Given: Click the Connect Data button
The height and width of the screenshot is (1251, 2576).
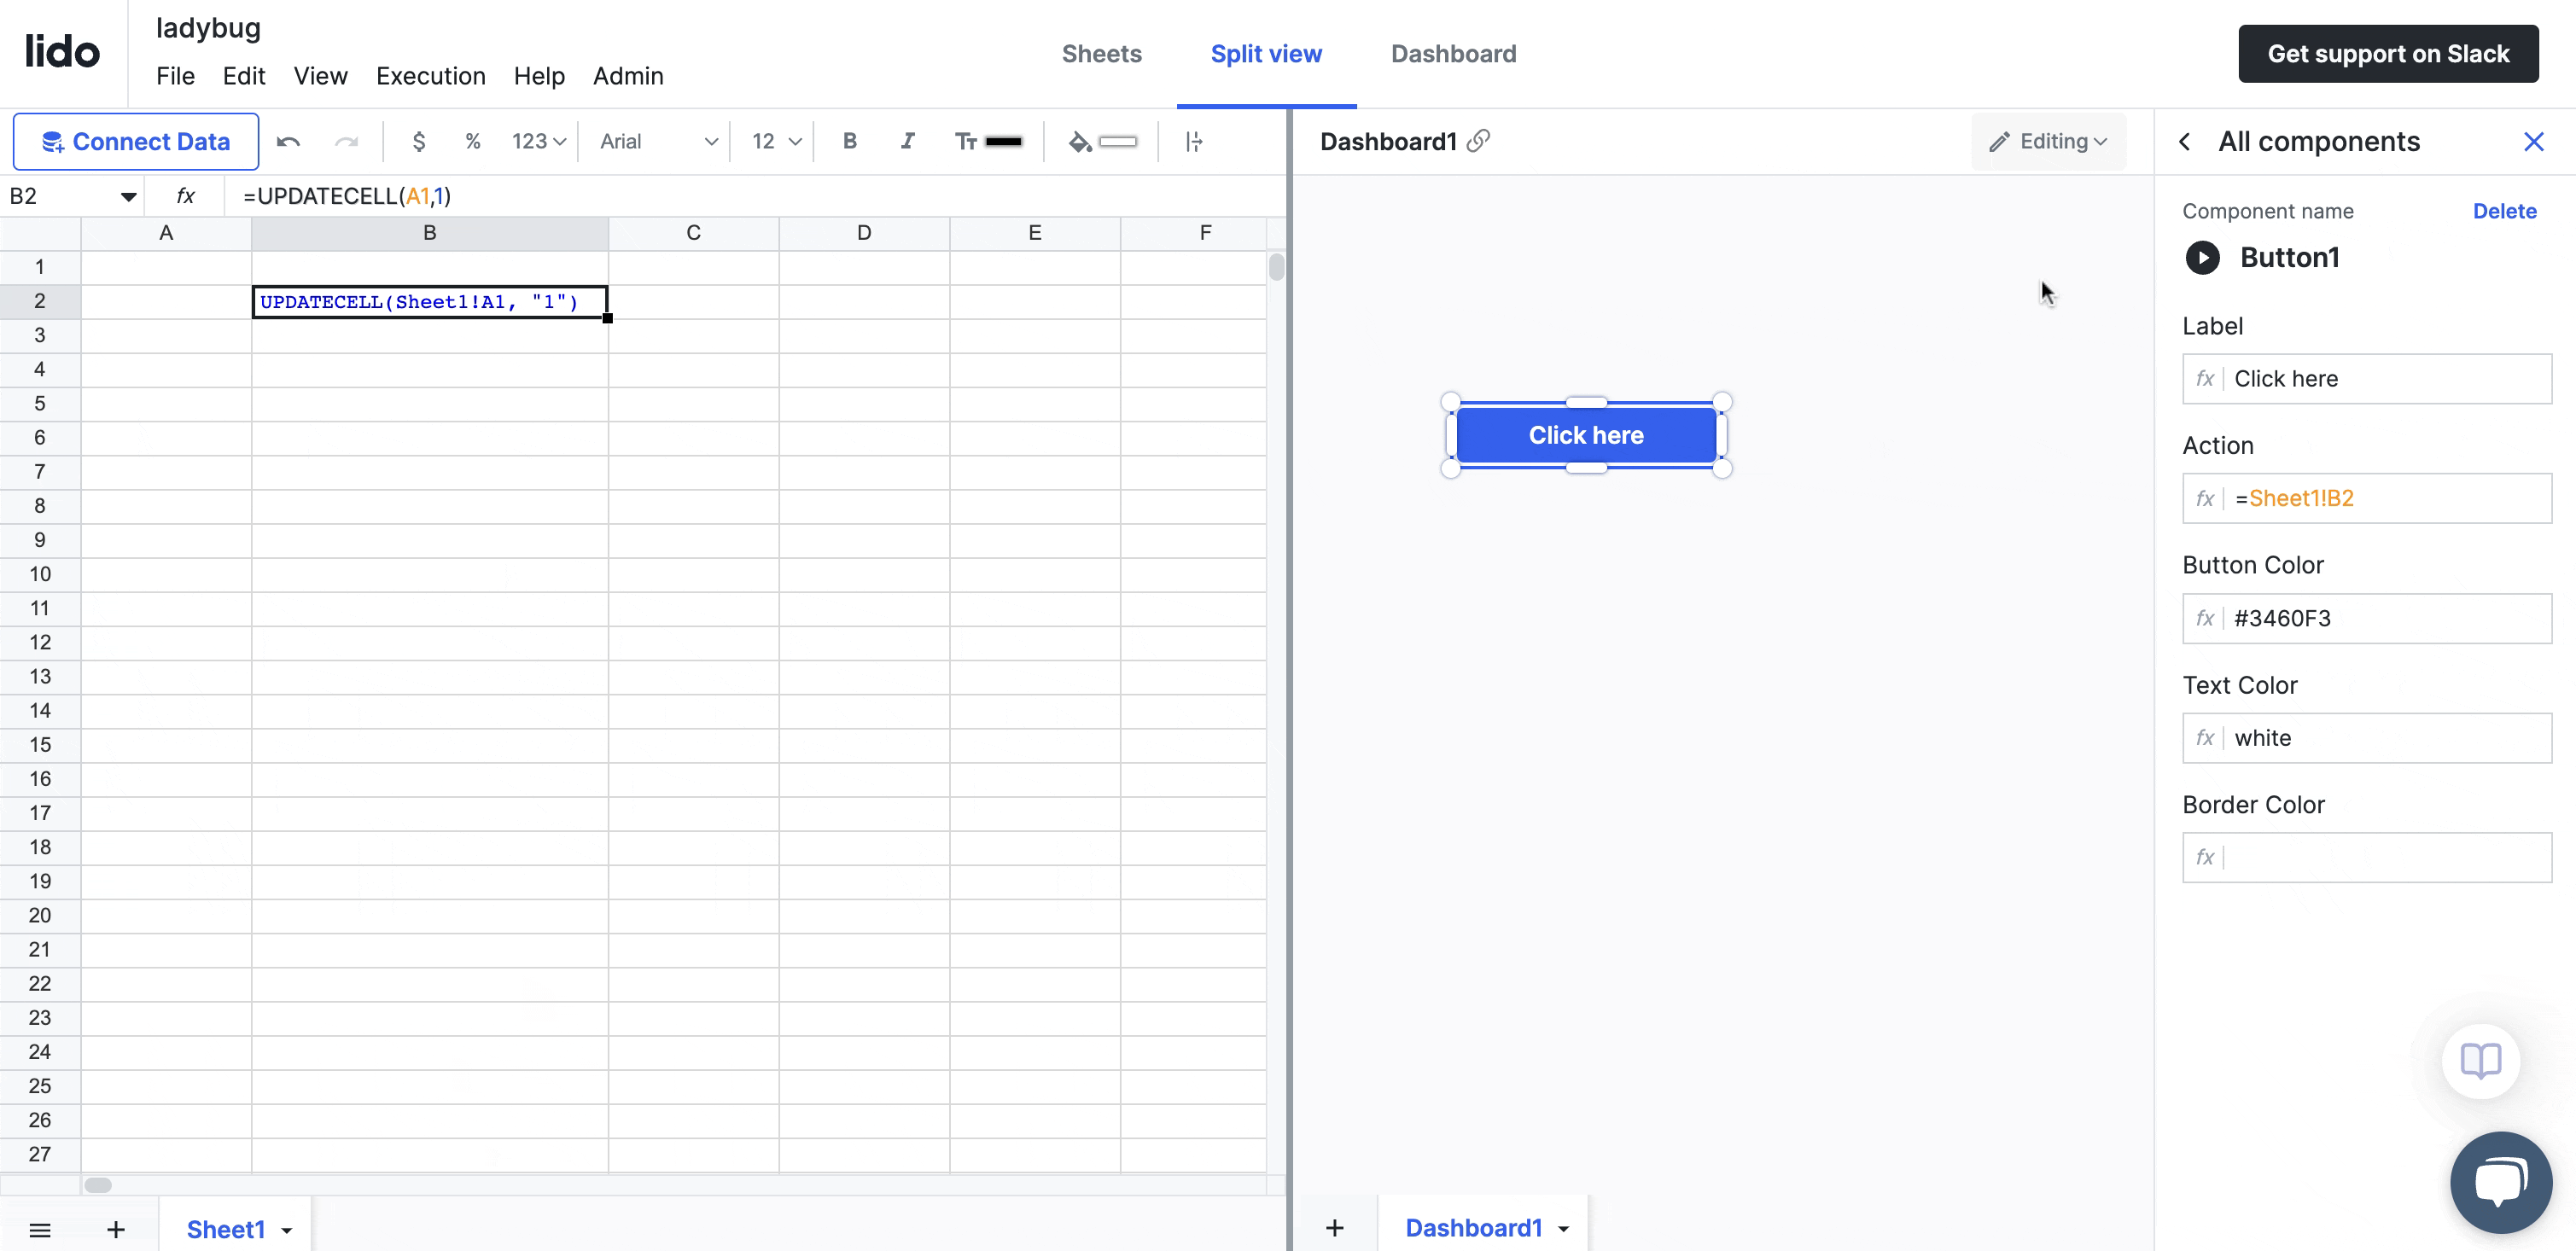Looking at the screenshot, I should click(136, 142).
